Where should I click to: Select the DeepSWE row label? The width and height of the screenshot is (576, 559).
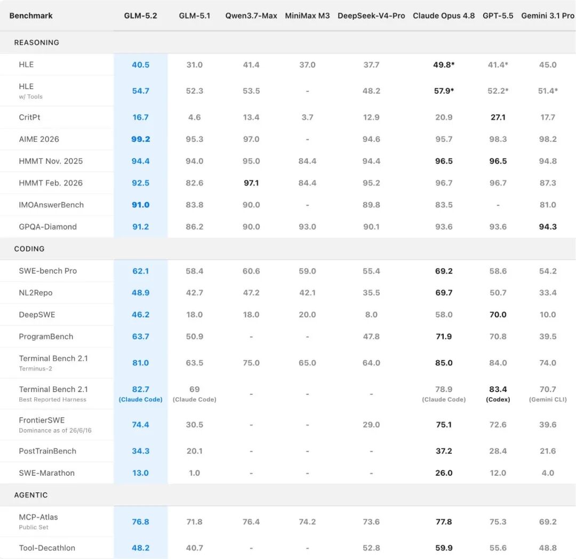coord(37,315)
